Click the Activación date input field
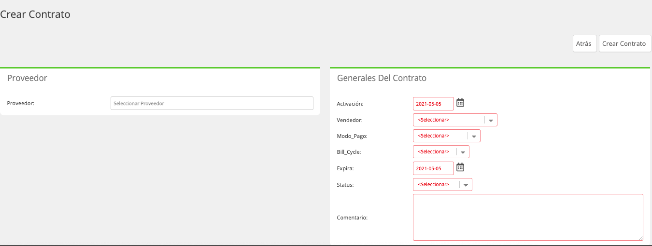Viewport: 652px width, 246px height. tap(433, 104)
